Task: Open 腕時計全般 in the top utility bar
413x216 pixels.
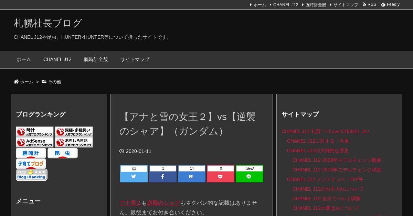Action: coord(316,5)
